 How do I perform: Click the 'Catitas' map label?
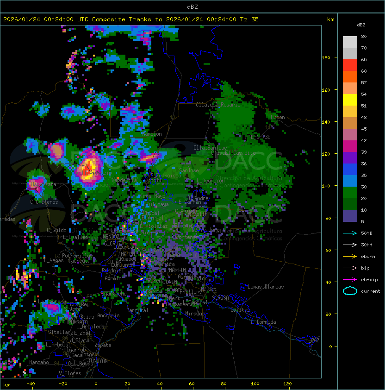click(x=240, y=310)
